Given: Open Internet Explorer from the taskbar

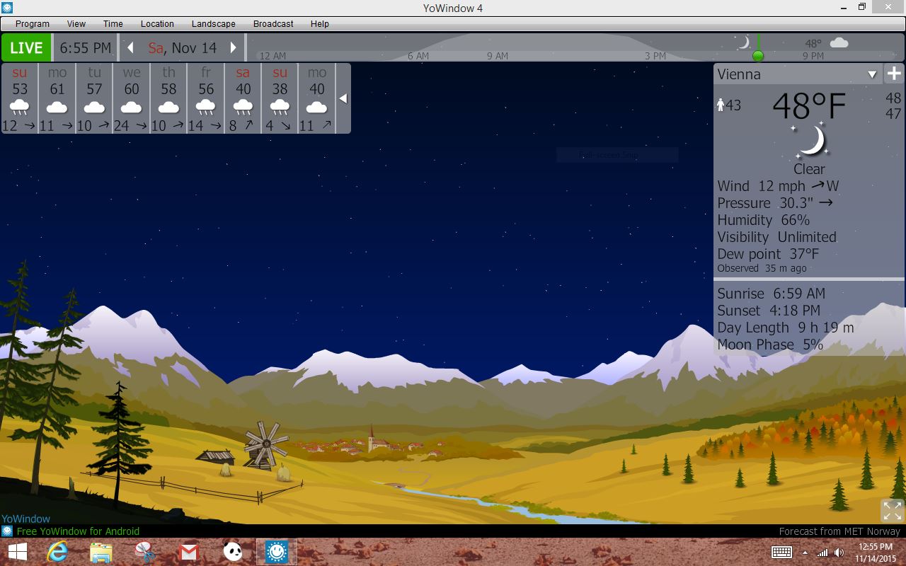Looking at the screenshot, I should click(57, 551).
